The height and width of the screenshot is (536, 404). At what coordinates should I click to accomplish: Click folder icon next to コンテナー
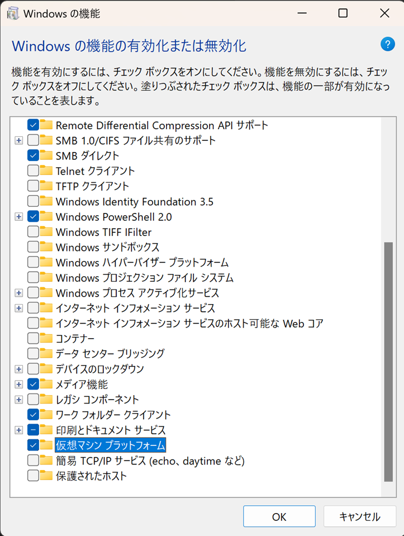pos(47,338)
